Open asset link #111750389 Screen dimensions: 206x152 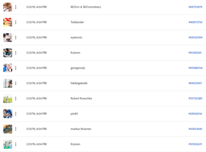(x=195, y=99)
